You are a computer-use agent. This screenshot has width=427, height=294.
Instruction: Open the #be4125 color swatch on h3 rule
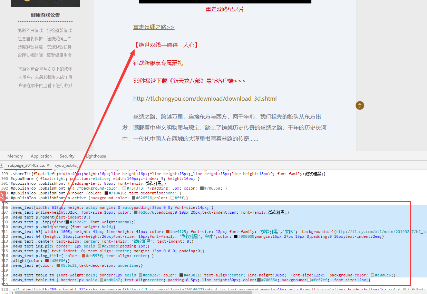(168, 232)
